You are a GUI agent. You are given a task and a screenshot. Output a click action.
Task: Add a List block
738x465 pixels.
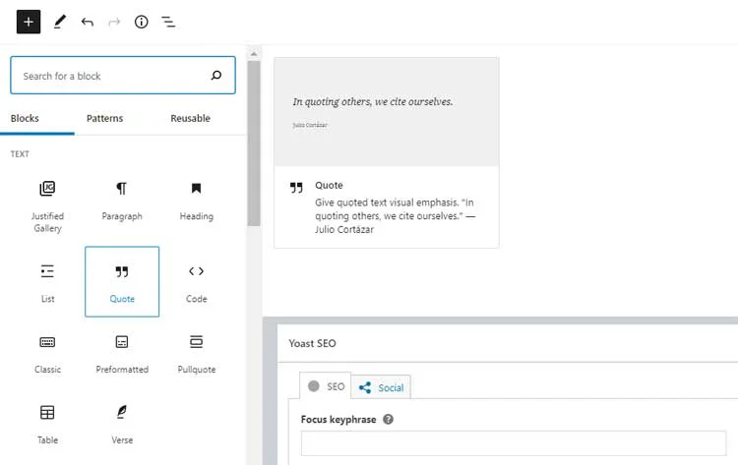[47, 281]
